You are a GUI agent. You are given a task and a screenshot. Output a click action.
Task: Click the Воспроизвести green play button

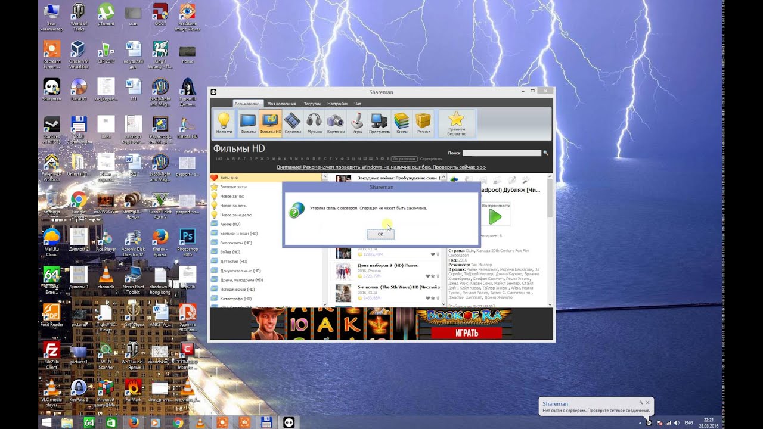click(495, 217)
